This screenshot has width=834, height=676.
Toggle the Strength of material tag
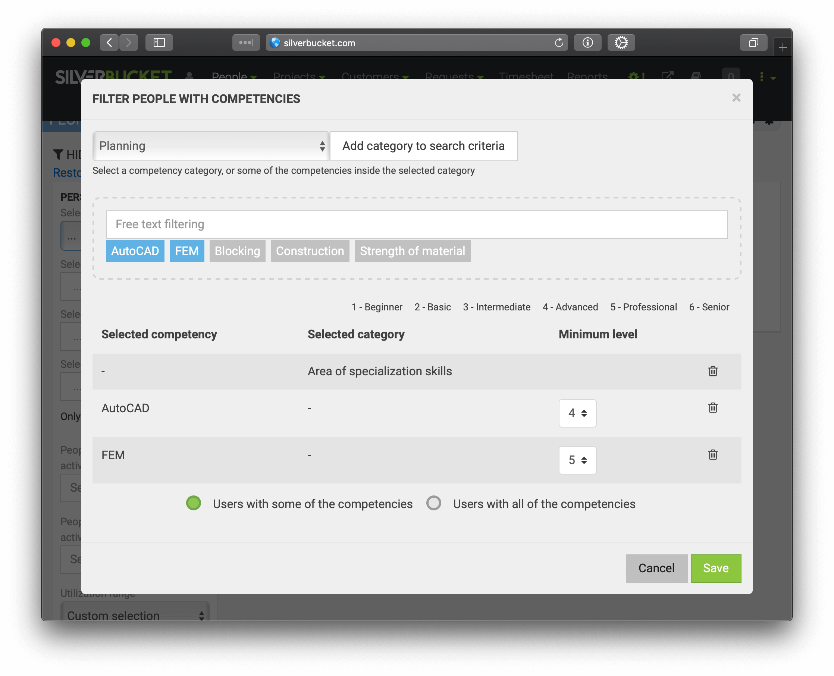click(412, 251)
